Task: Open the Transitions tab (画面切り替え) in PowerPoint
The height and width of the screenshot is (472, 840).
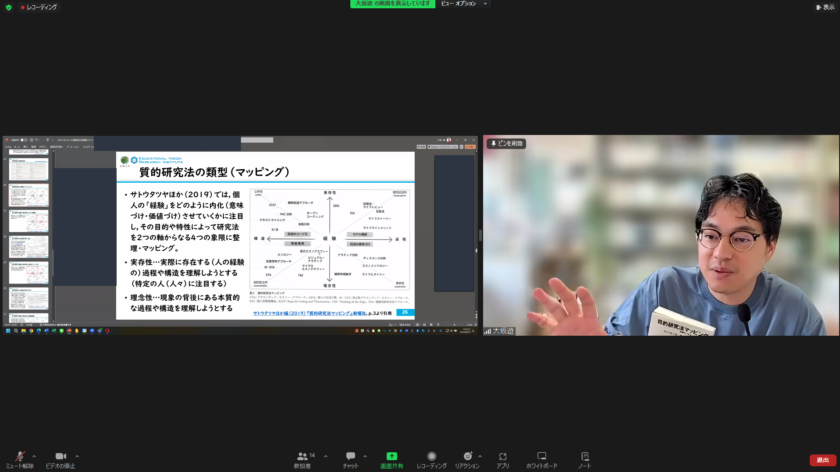Action: [x=56, y=147]
